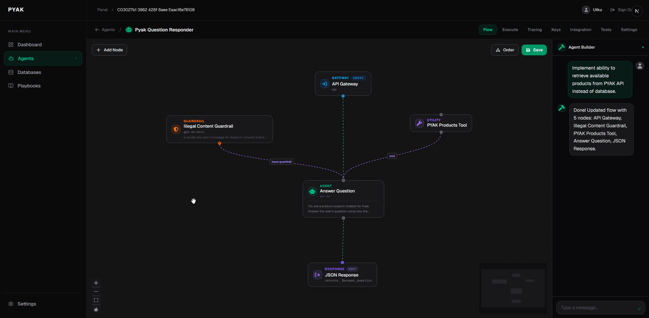Image resolution: width=649 pixels, height=318 pixels.
Task: Toggle canvas lock interactivity
Action: 96,309
